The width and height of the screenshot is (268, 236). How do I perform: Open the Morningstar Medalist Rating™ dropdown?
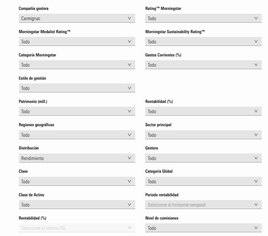[x=77, y=41]
